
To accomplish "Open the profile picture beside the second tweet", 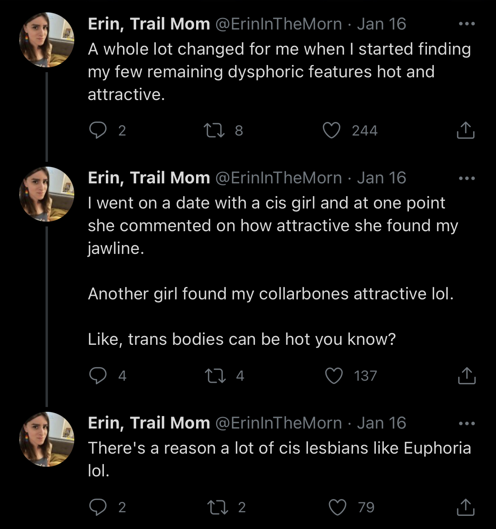I will 47,194.
